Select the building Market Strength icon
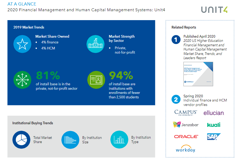This screenshot has height=164, width=241. [95, 44]
